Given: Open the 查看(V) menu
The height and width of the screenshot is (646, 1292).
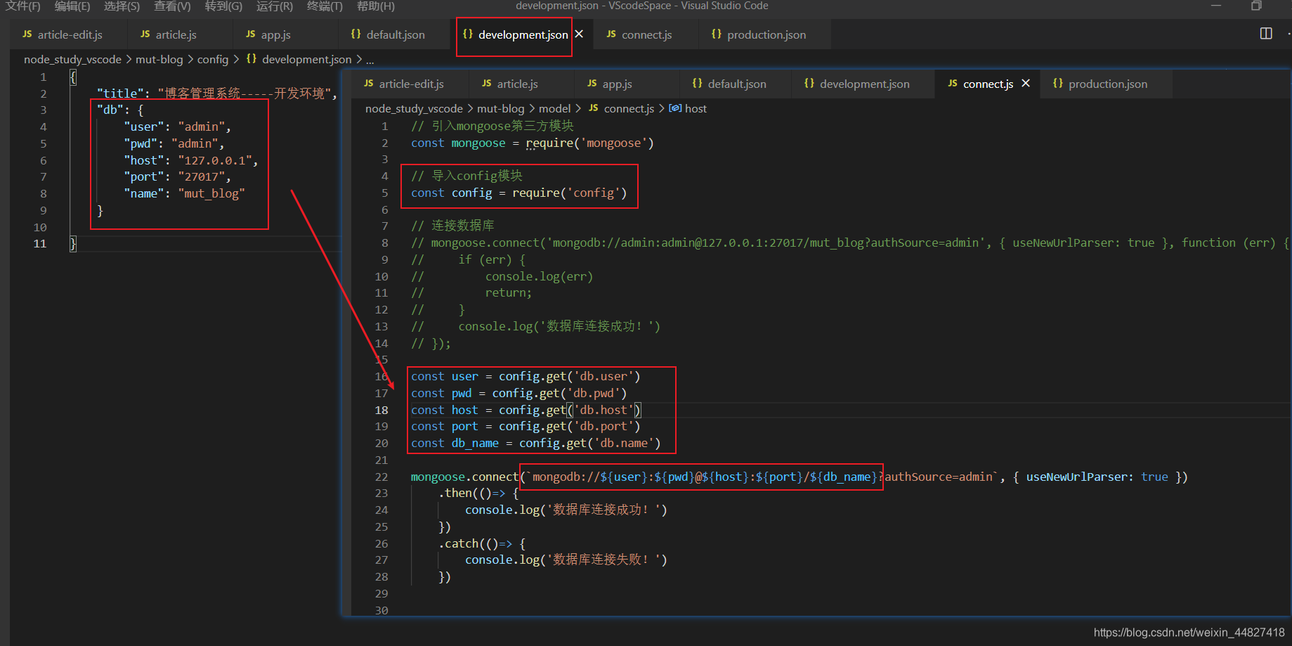Looking at the screenshot, I should 172,6.
